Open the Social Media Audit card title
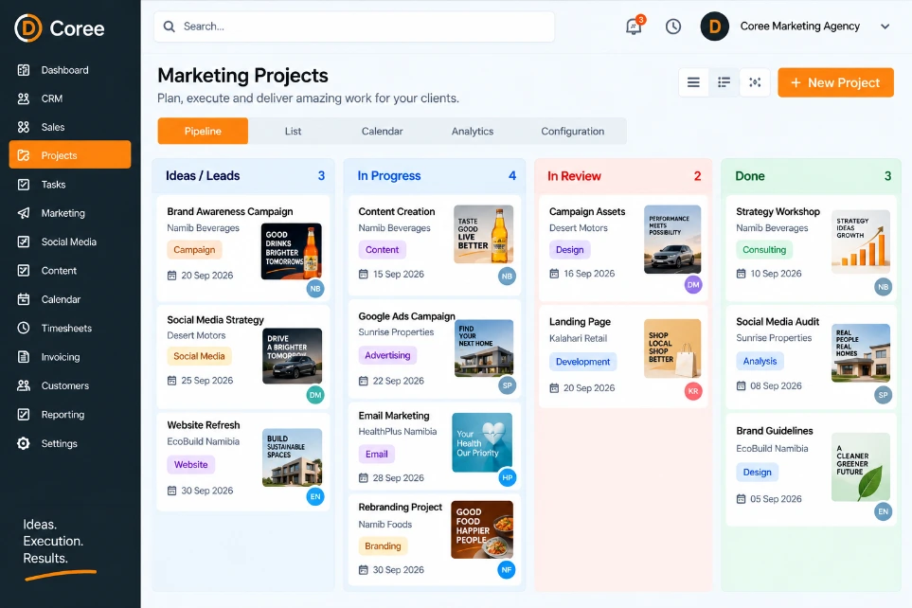Image resolution: width=912 pixels, height=608 pixels. pos(778,321)
